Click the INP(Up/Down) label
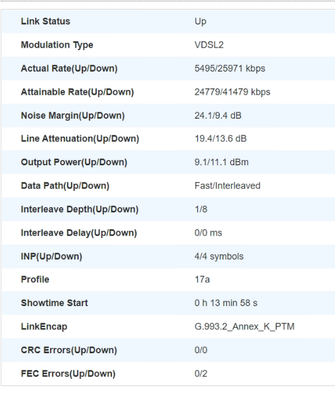The height and width of the screenshot is (395, 335). click(52, 257)
